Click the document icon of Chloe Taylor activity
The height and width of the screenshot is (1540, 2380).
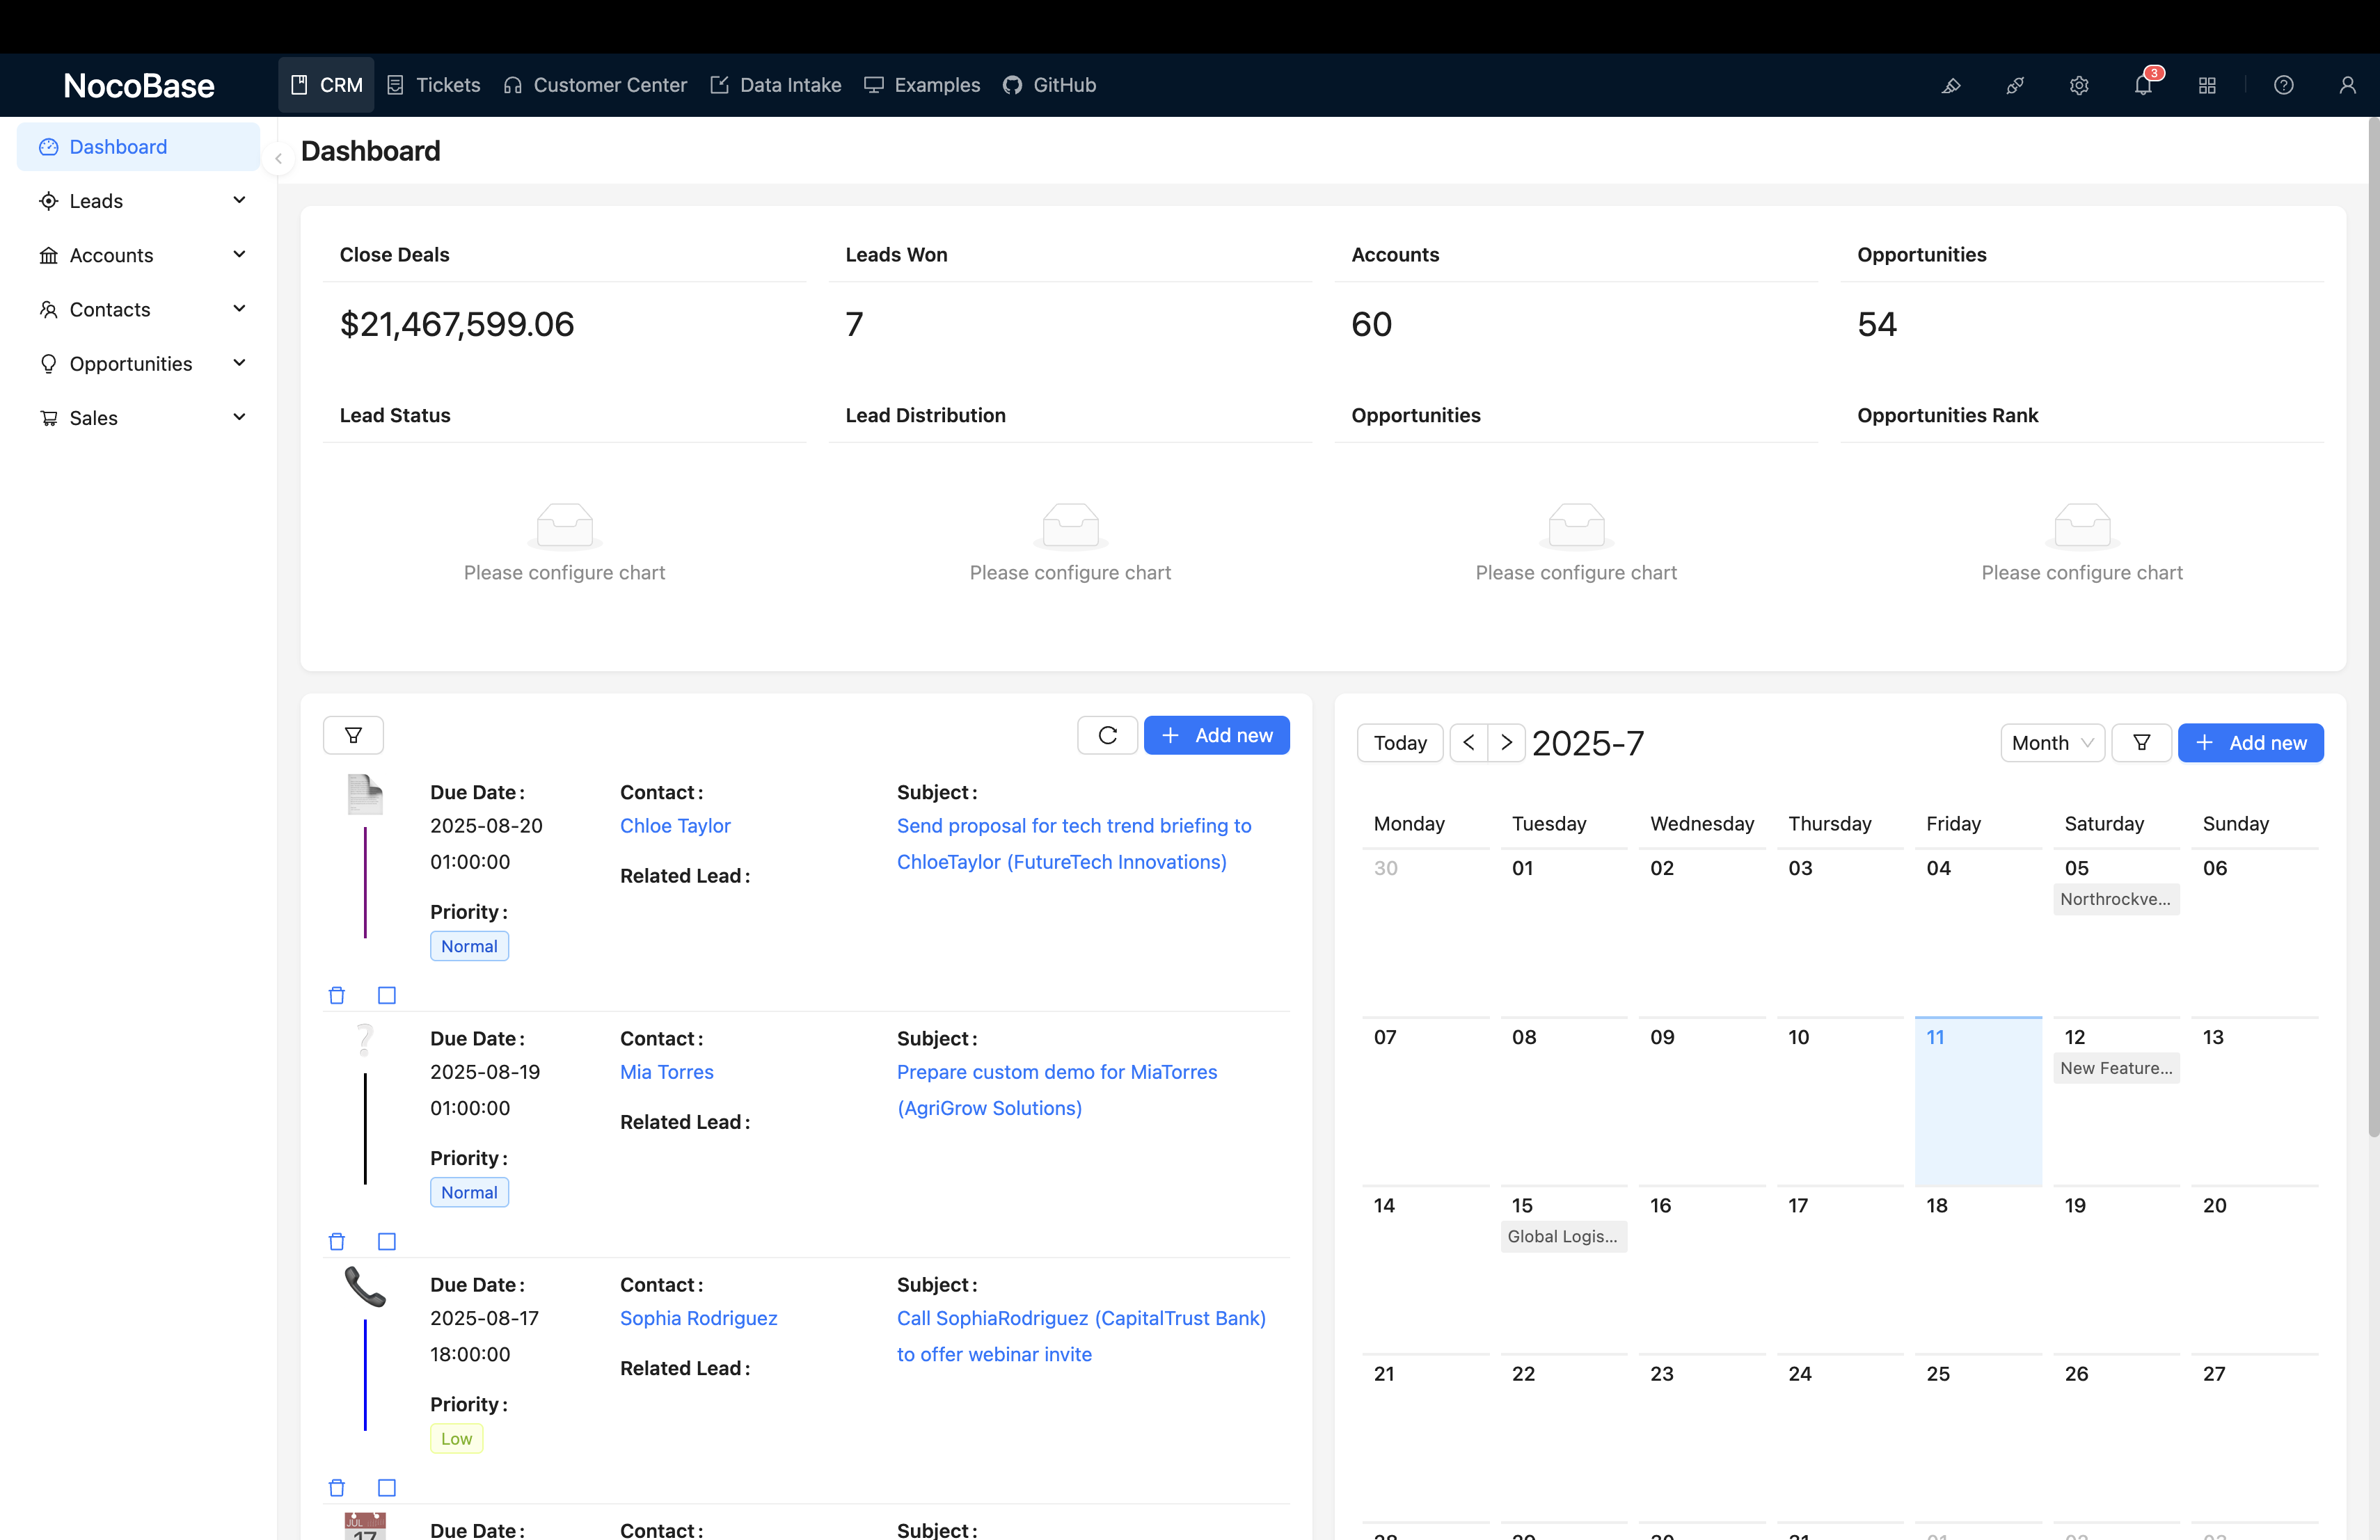(365, 794)
